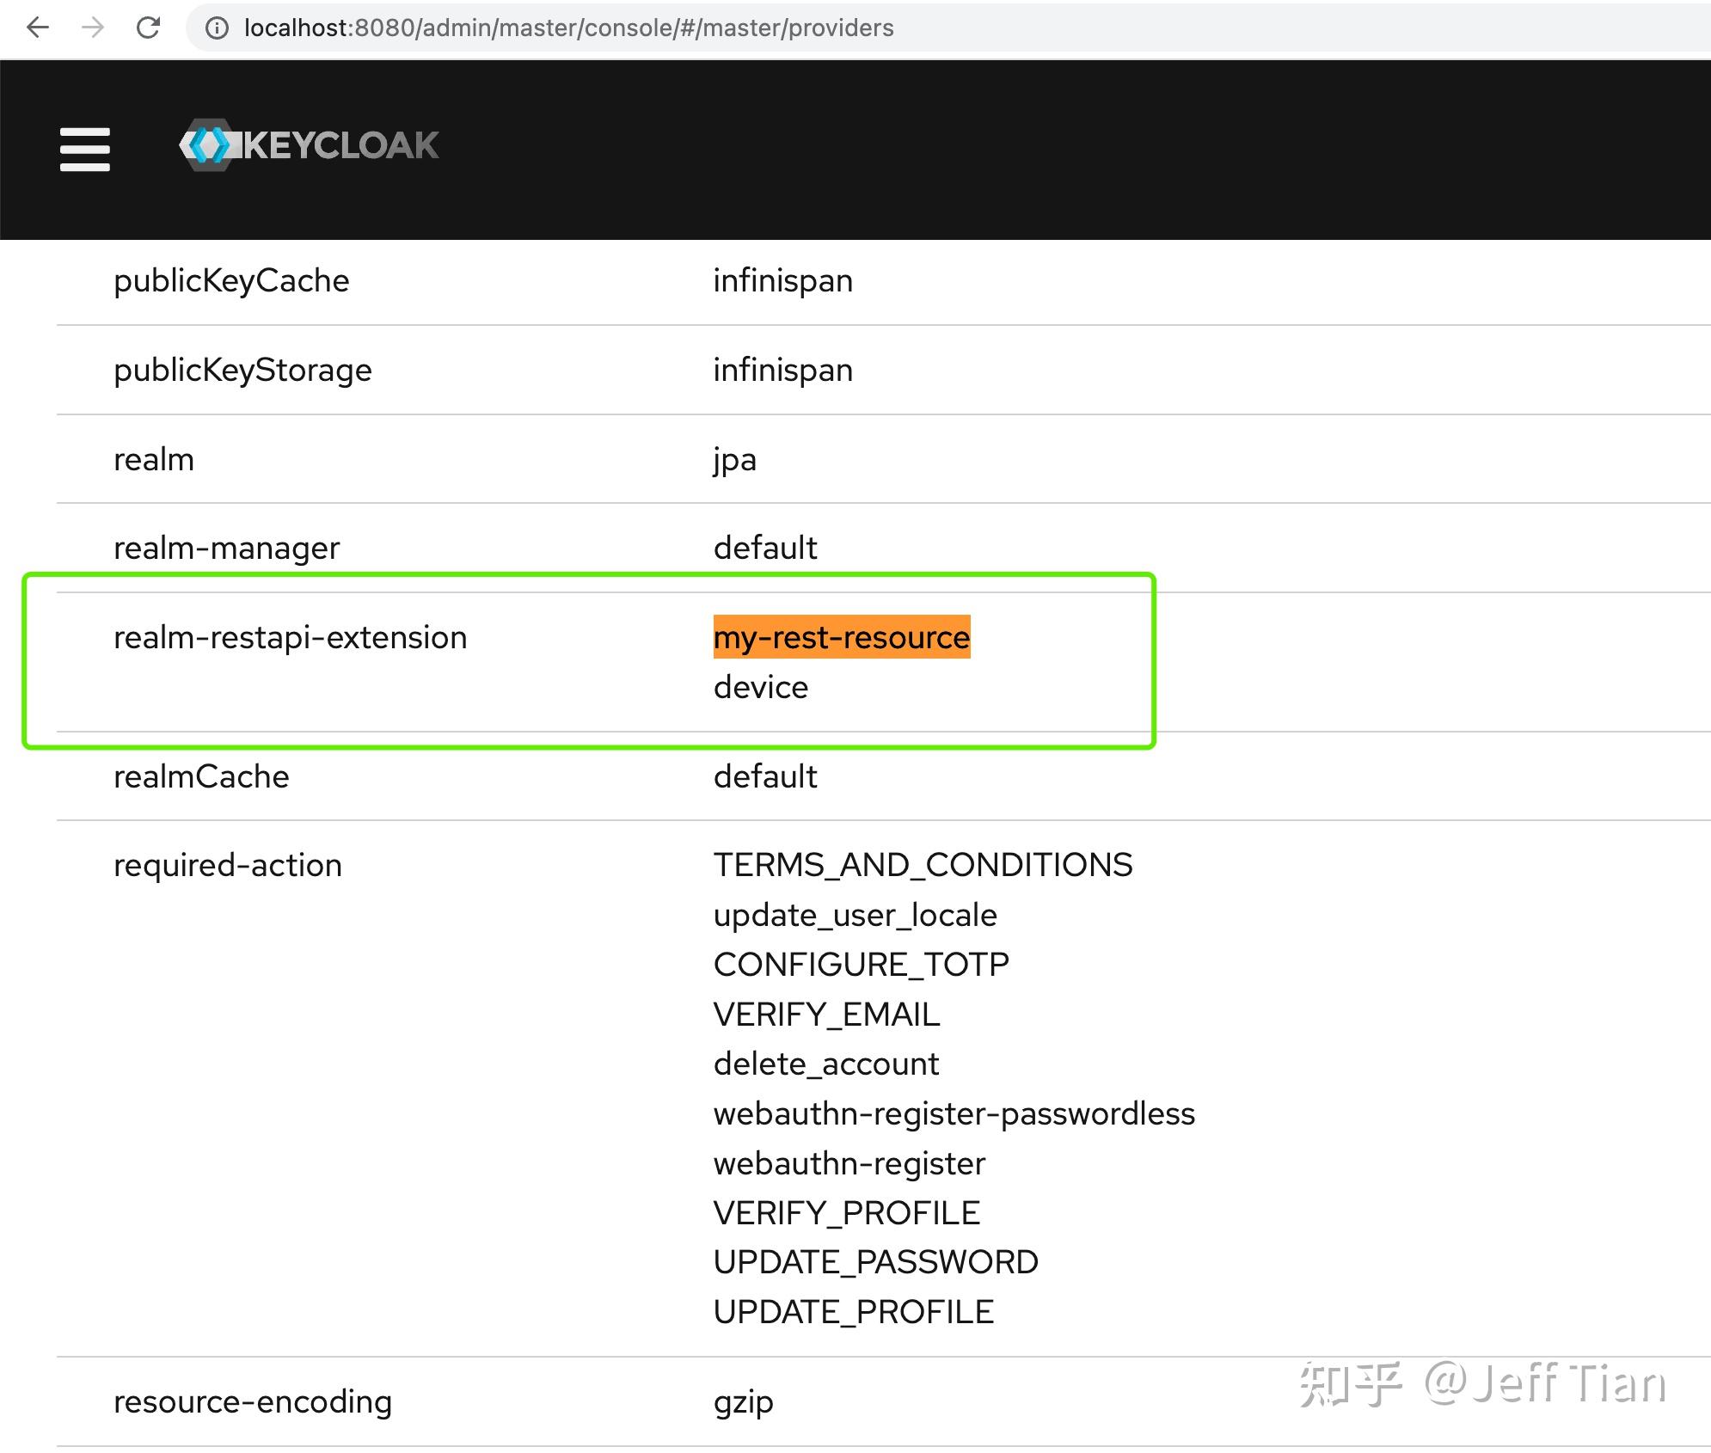The width and height of the screenshot is (1711, 1453).
Task: Click the browser back arrow
Action: point(37,28)
